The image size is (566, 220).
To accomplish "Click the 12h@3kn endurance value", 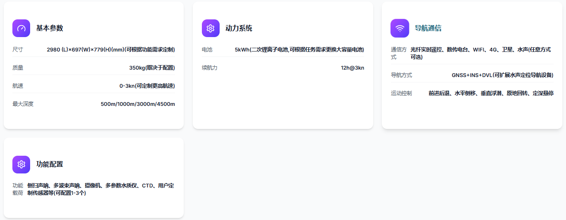I will pos(353,68).
